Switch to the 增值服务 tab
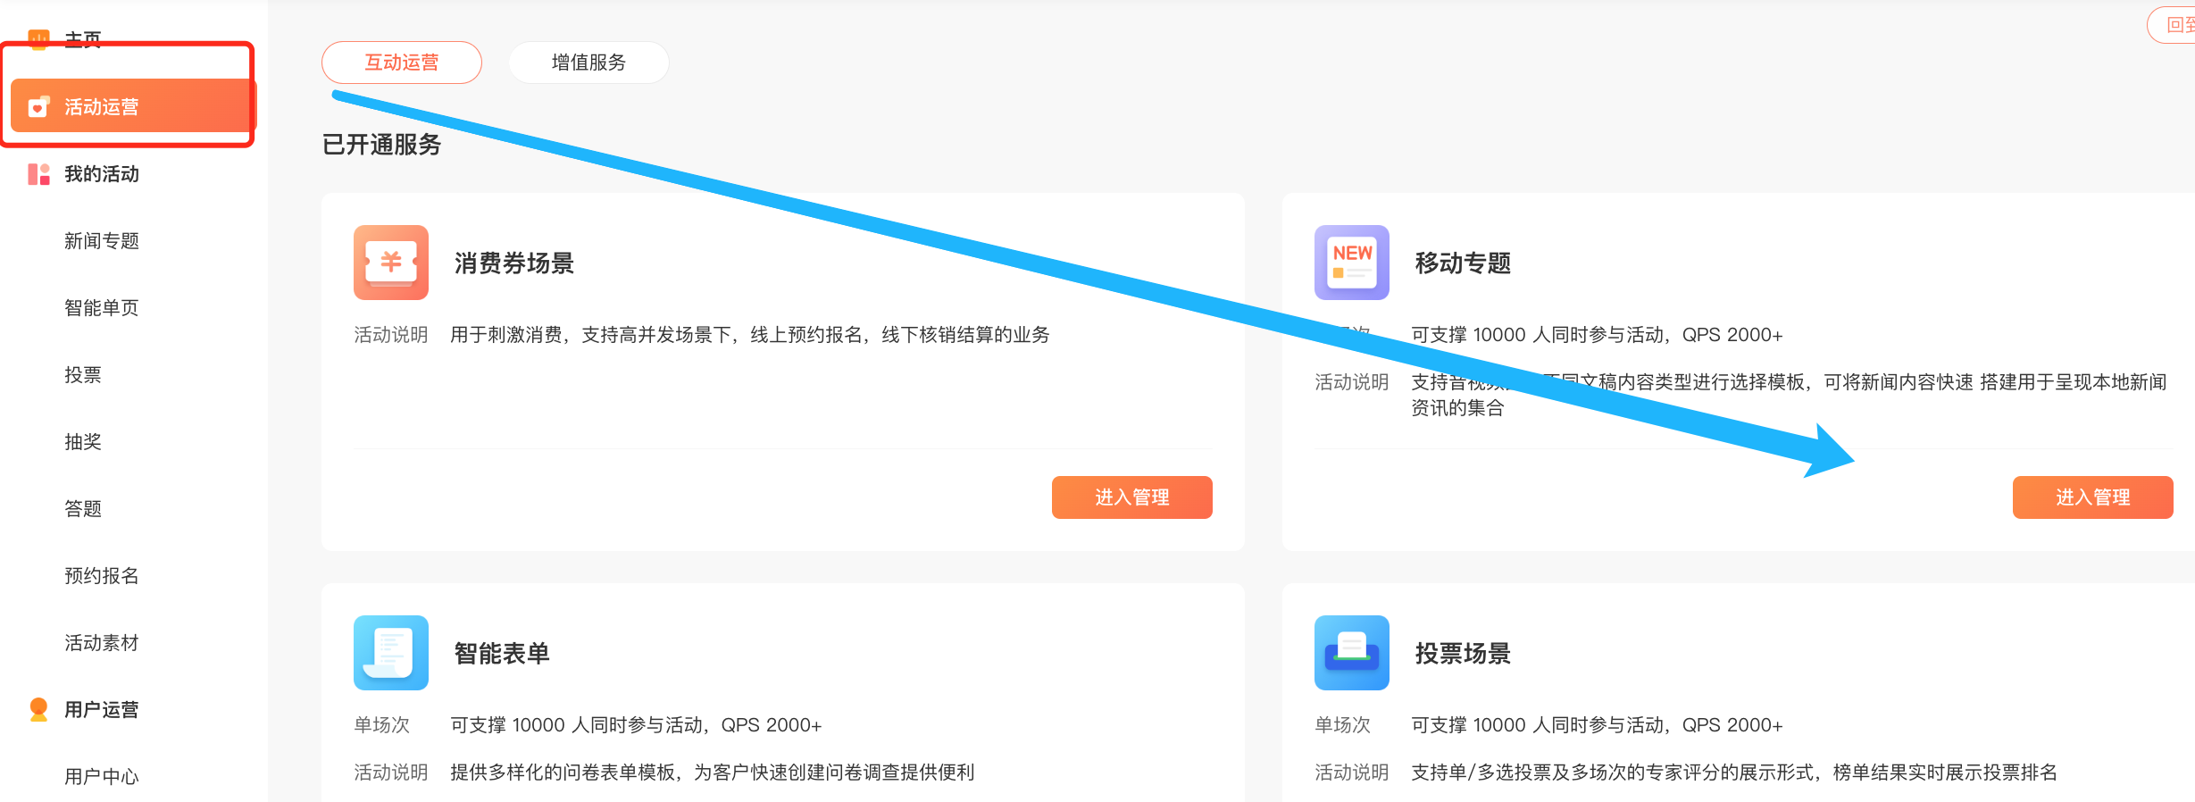Screen dimensions: 2195x802 point(588,63)
